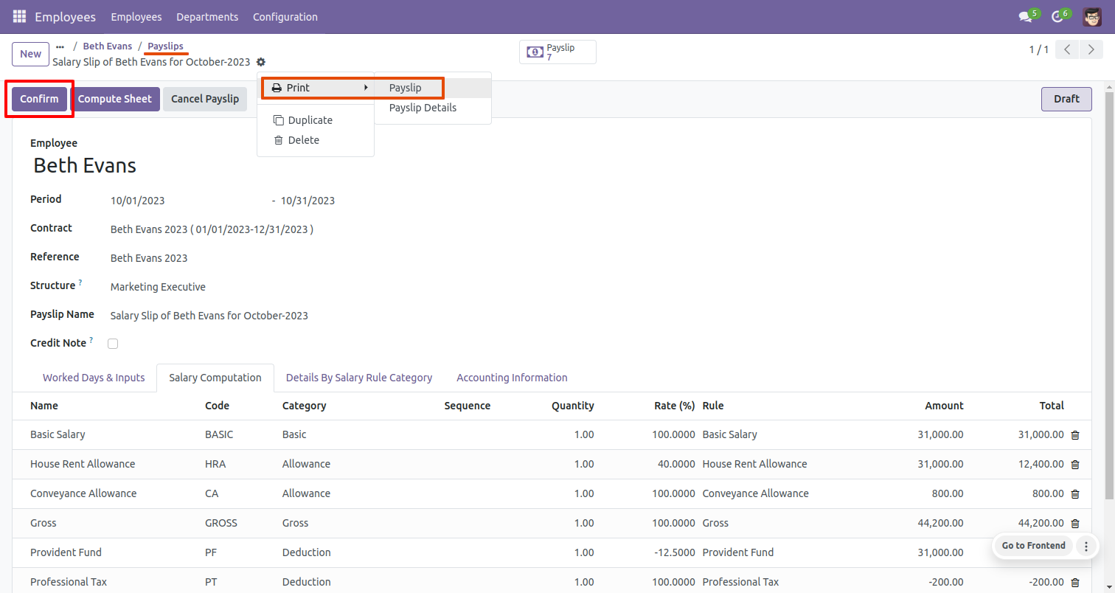1115x593 pixels.
Task: Open the Payslips breadcrumb link
Action: tap(166, 46)
